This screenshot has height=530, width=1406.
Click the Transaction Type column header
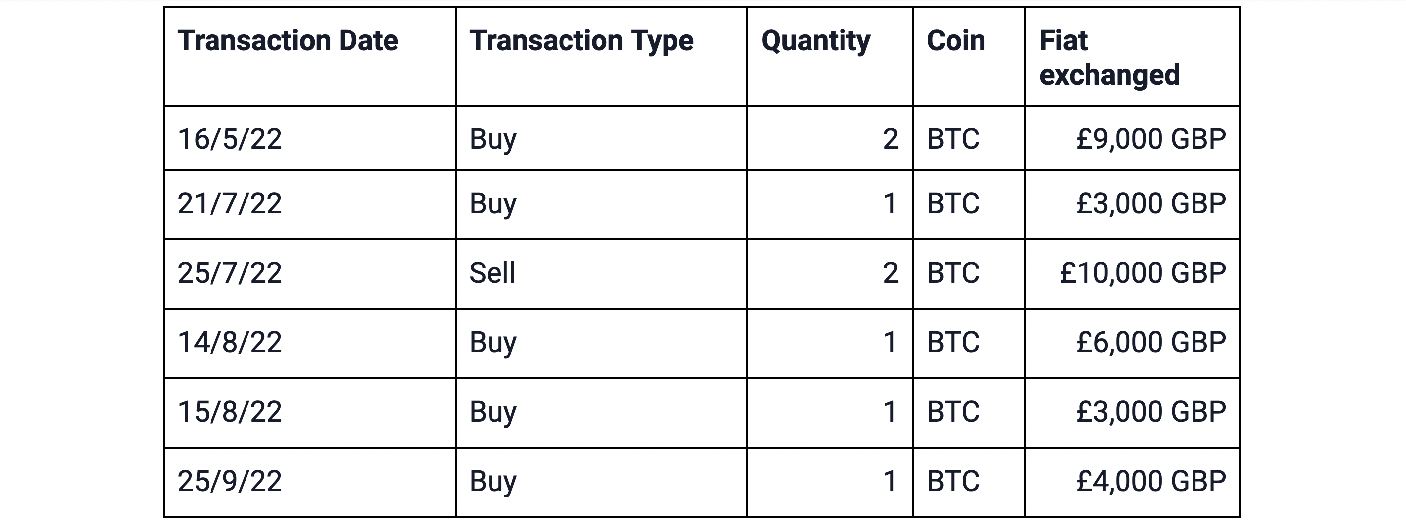[581, 41]
